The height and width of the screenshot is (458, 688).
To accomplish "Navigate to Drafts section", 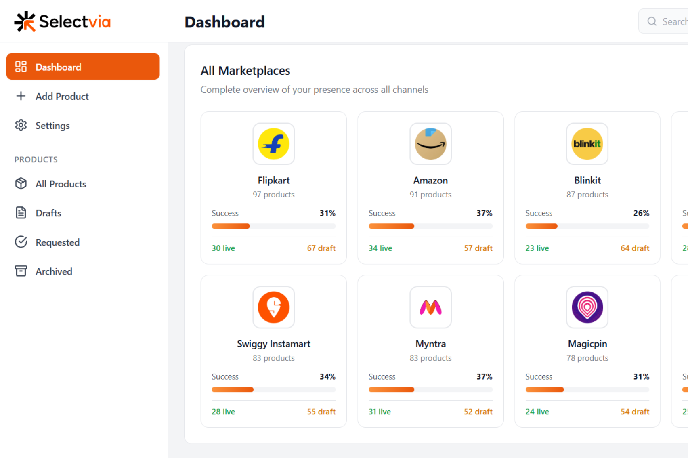I will pyautogui.click(x=48, y=213).
